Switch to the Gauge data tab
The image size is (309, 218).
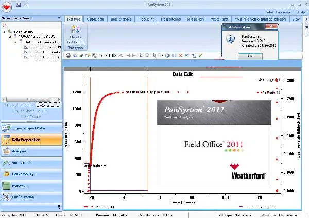coord(95,19)
